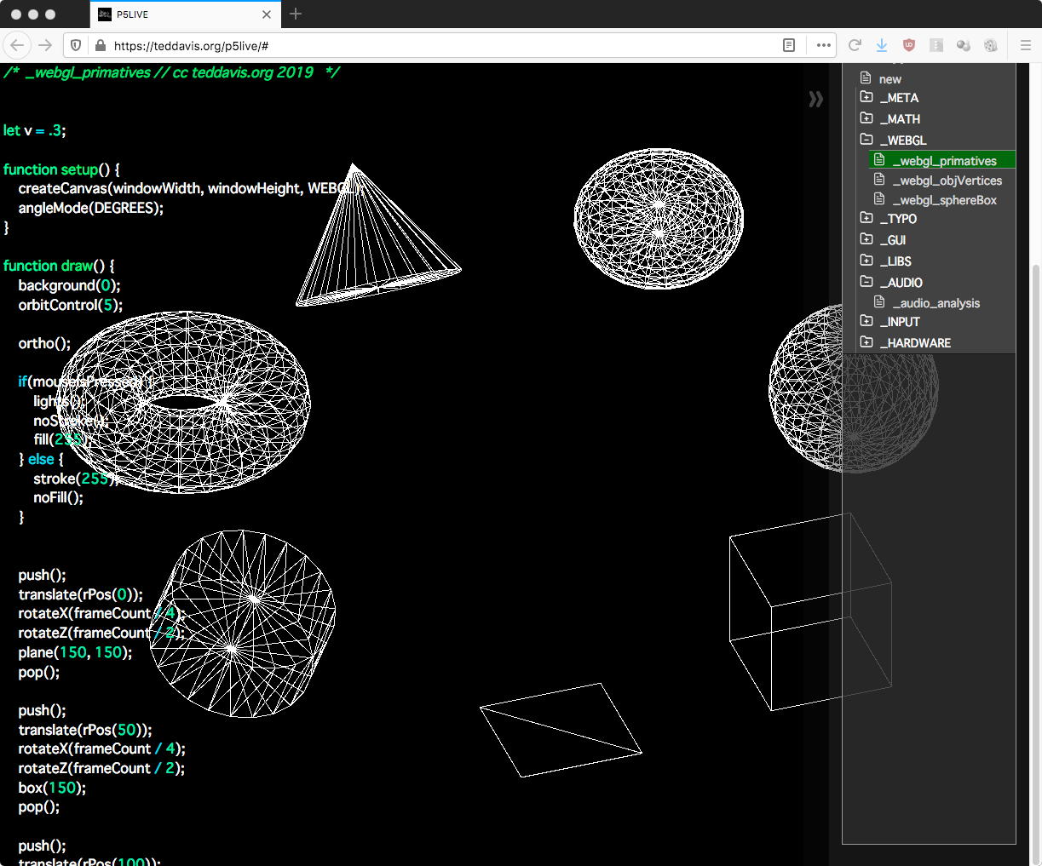
Task: Toggle reader view in address bar
Action: (x=789, y=45)
